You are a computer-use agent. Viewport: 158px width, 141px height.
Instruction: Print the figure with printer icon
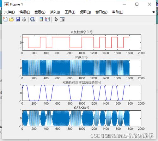click(x=24, y=19)
